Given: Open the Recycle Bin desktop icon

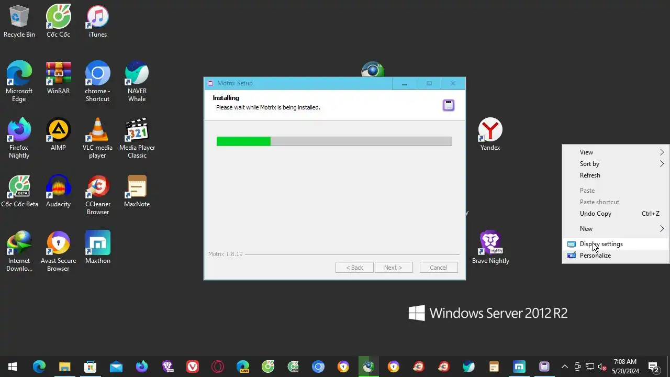Looking at the screenshot, I should [19, 22].
